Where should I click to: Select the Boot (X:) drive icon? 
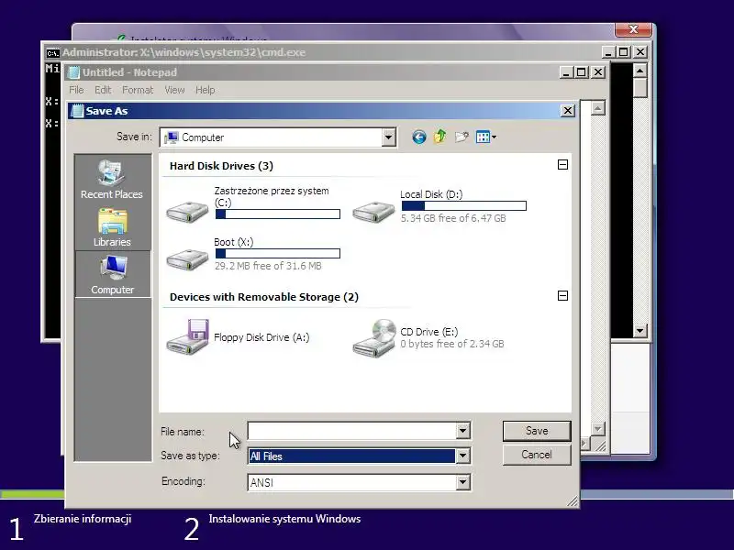[187, 258]
